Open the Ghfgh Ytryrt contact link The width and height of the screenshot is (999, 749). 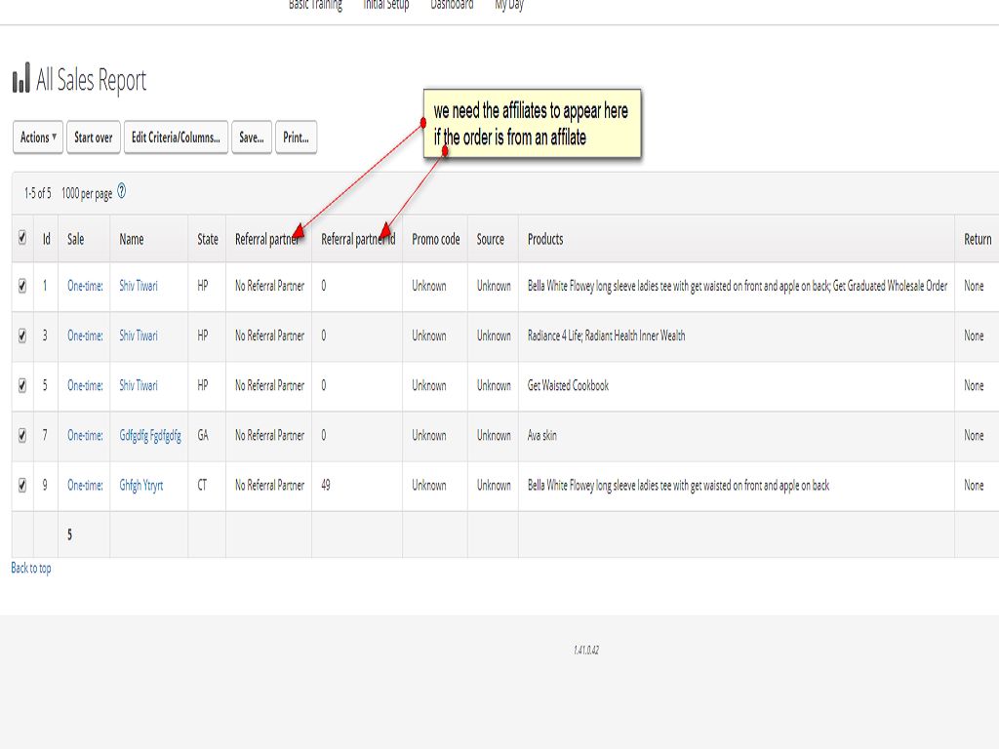(x=141, y=485)
